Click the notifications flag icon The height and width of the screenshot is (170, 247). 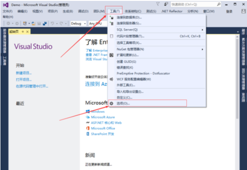[x=158, y=4]
